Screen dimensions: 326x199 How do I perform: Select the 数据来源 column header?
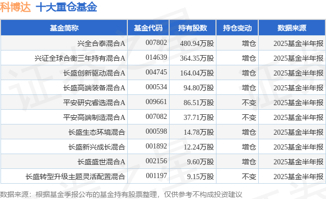point(292,28)
